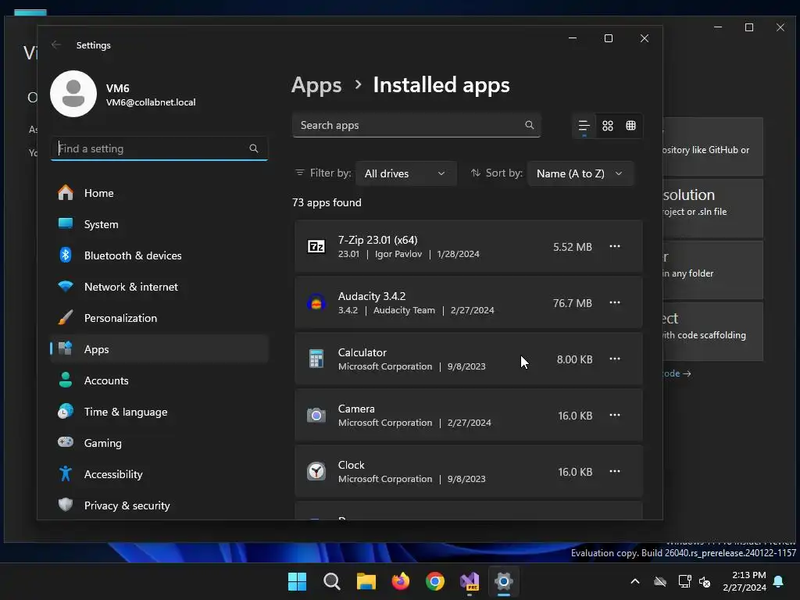Click the code link in Visual Studio window

676,373
